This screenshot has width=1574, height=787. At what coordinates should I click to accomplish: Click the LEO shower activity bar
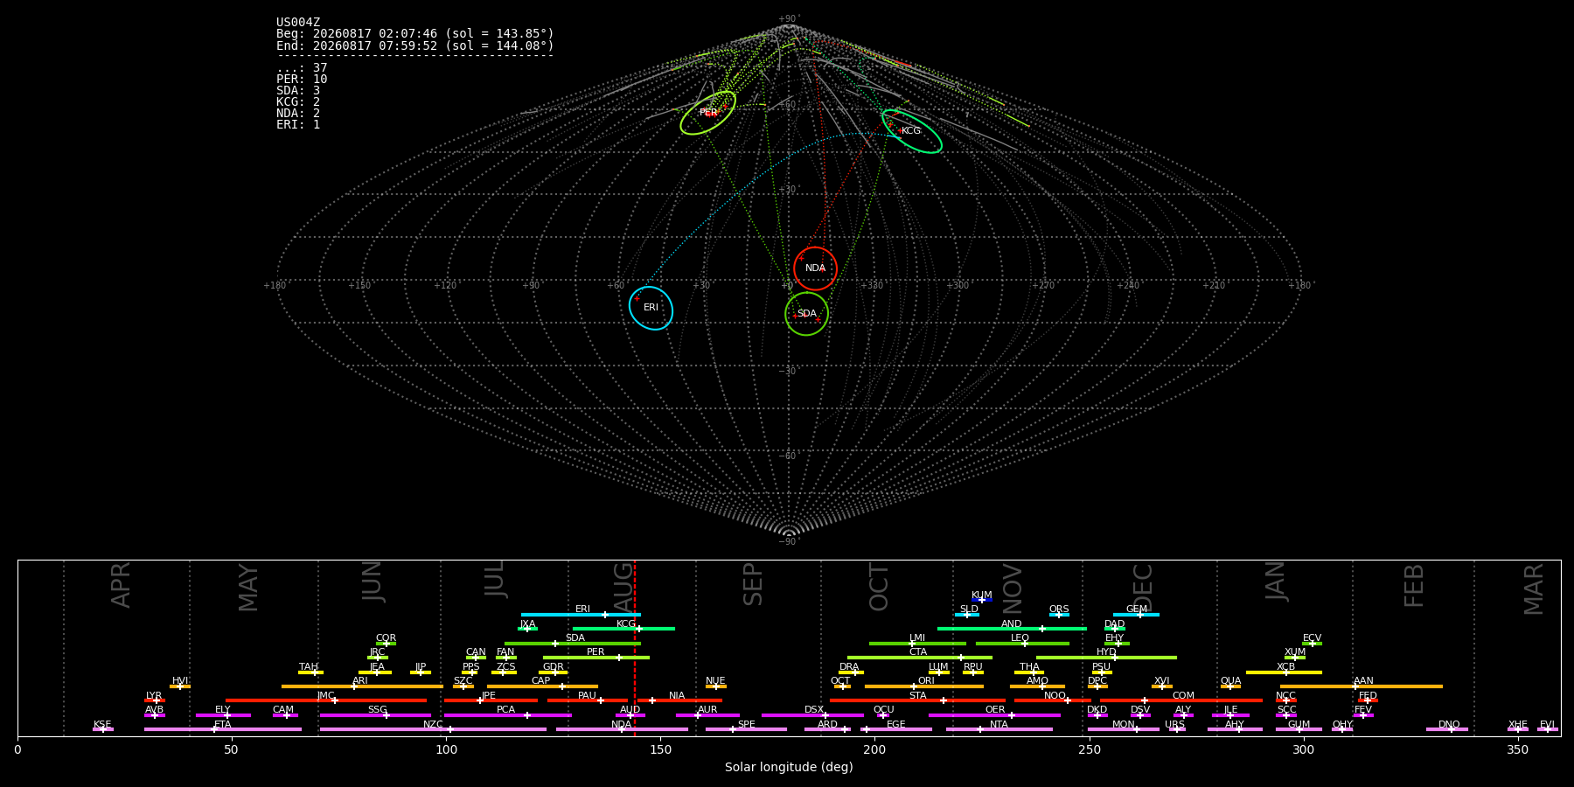pyautogui.click(x=1022, y=644)
